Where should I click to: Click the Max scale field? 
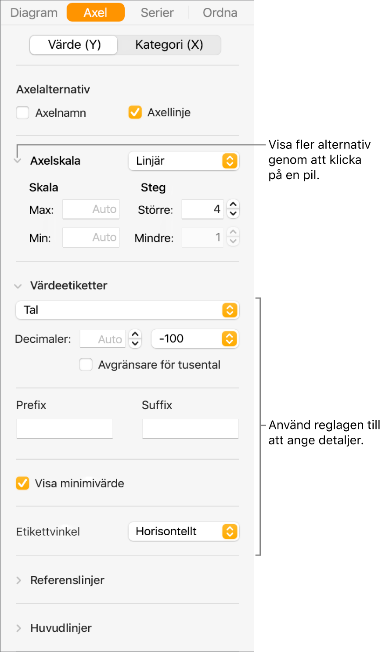[91, 209]
